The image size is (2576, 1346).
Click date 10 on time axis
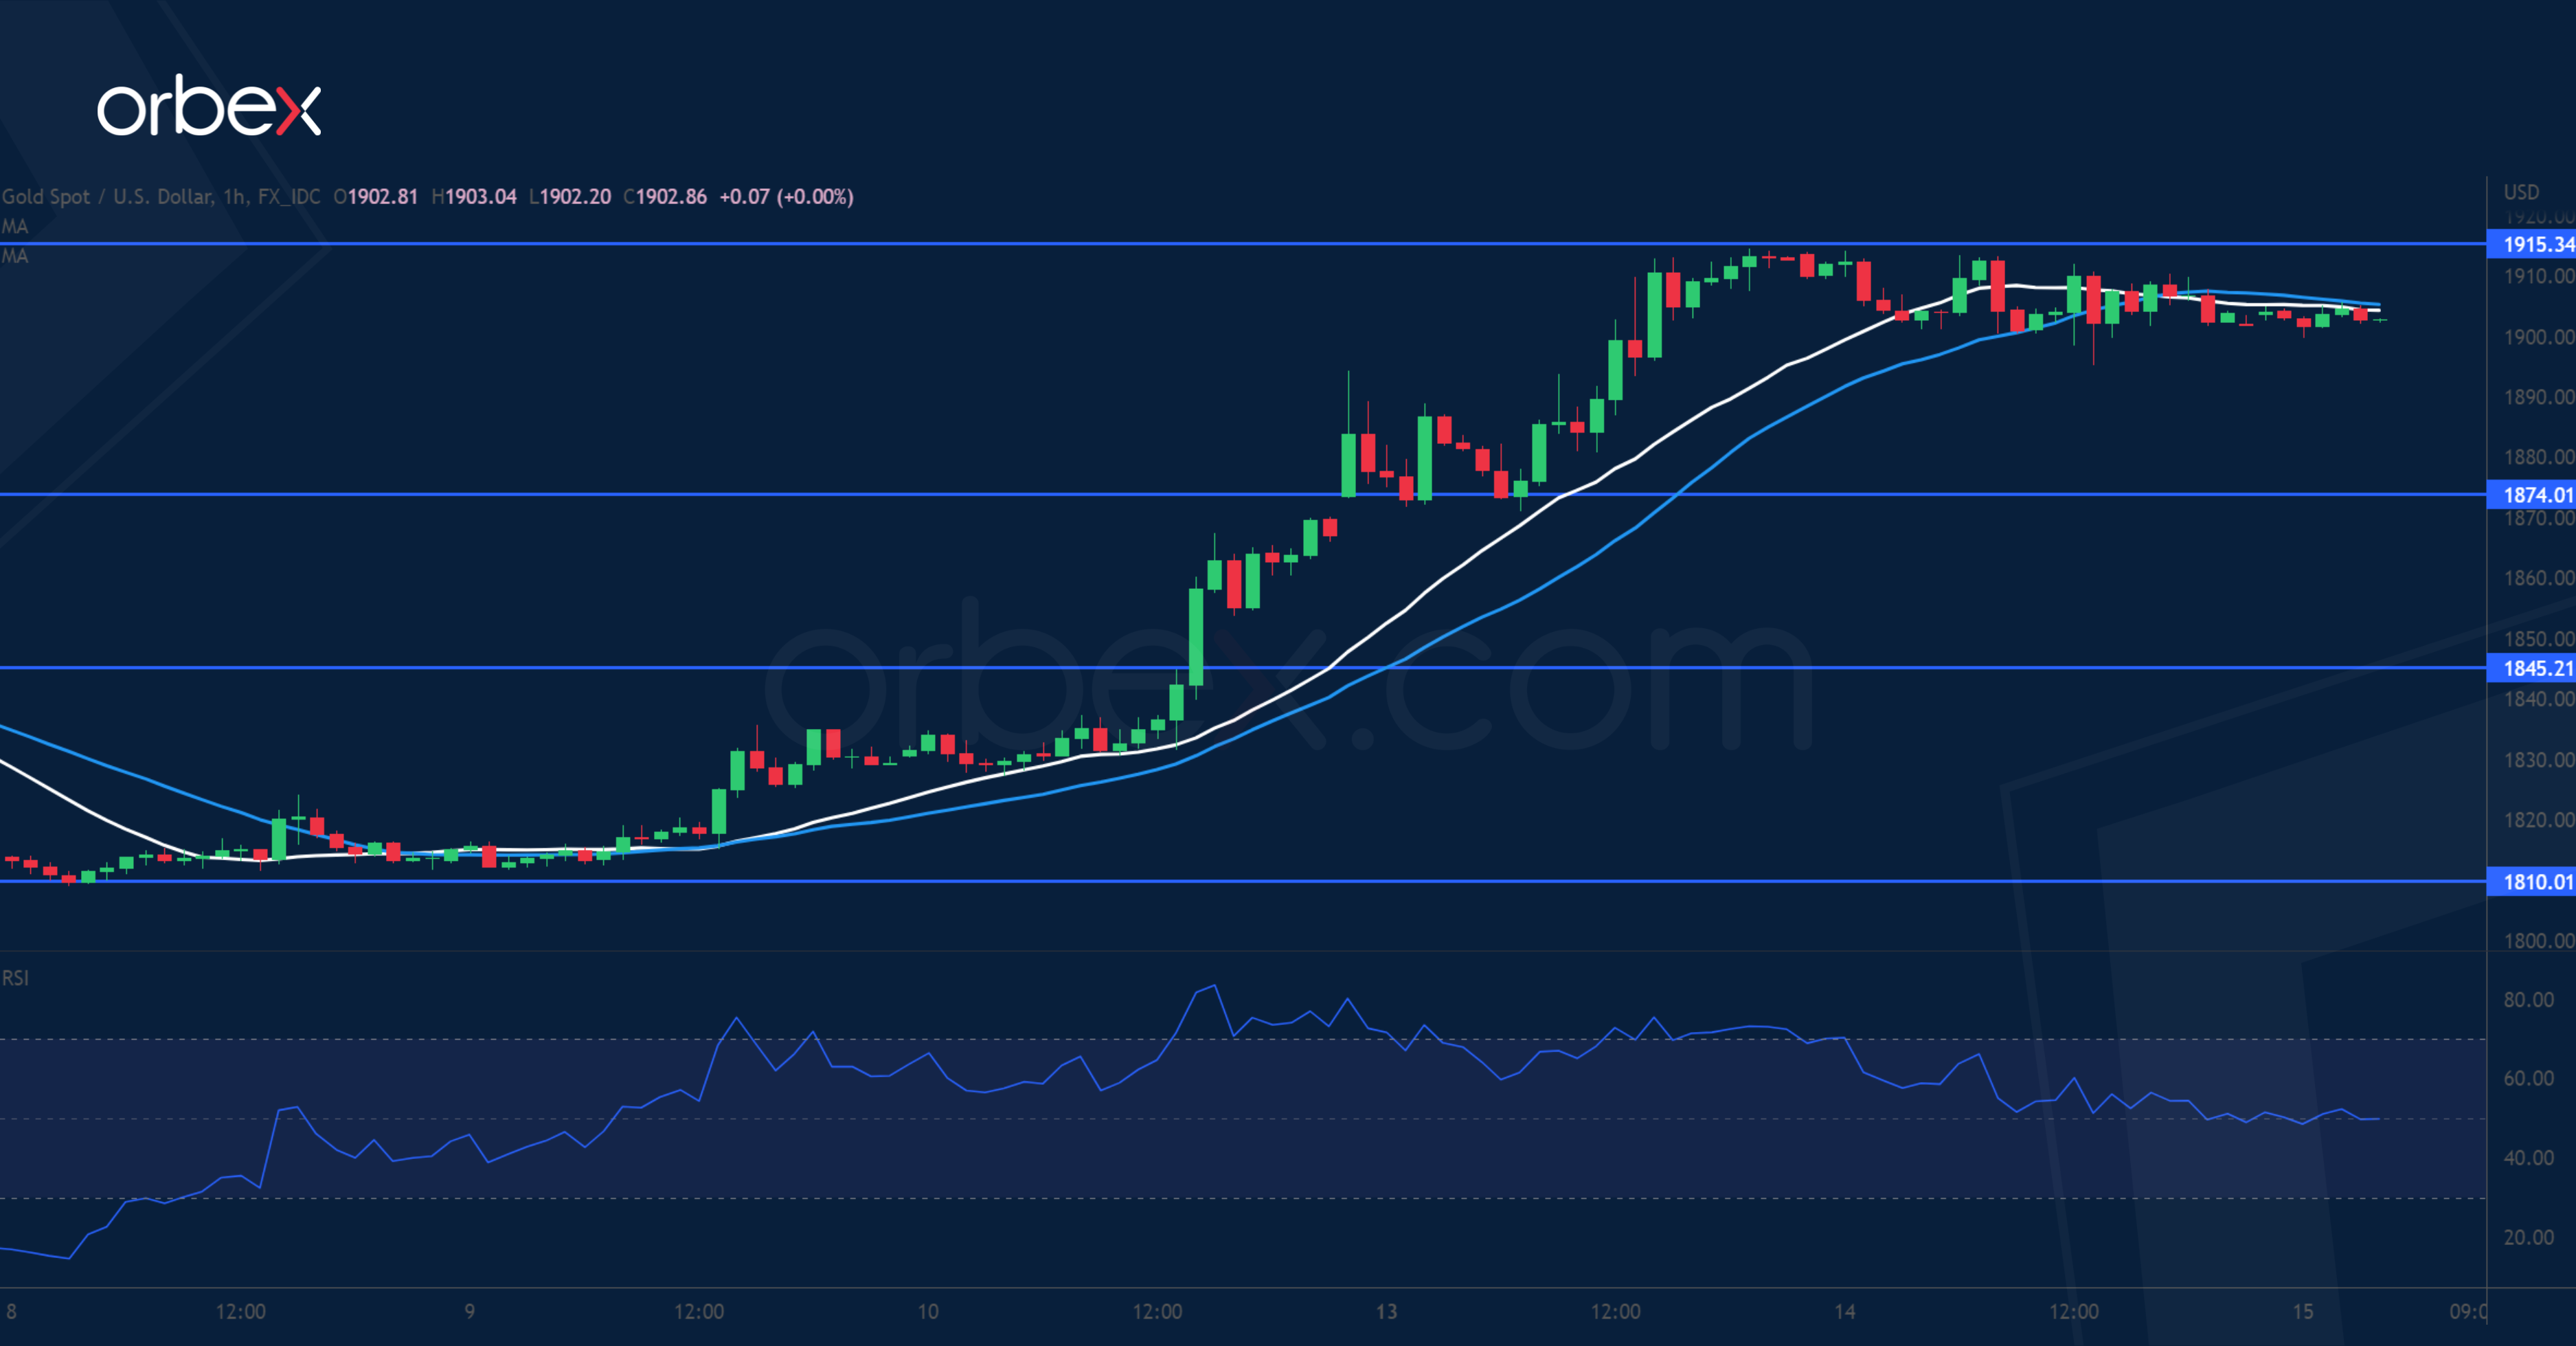tap(928, 1311)
